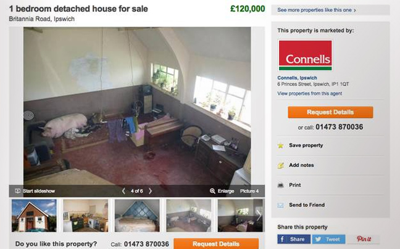
Task: Show more thumbnails with strip arrow
Action: 259,215
